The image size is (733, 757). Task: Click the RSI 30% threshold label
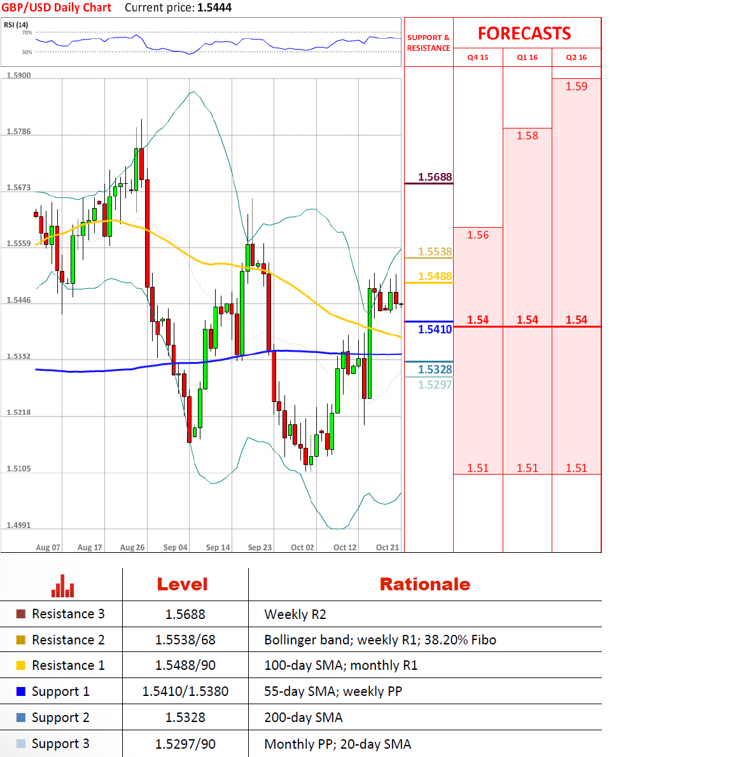pyautogui.click(x=27, y=52)
